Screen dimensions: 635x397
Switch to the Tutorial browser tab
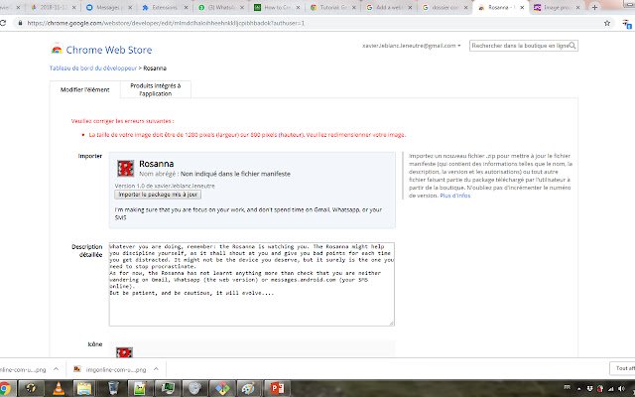[x=332, y=7]
